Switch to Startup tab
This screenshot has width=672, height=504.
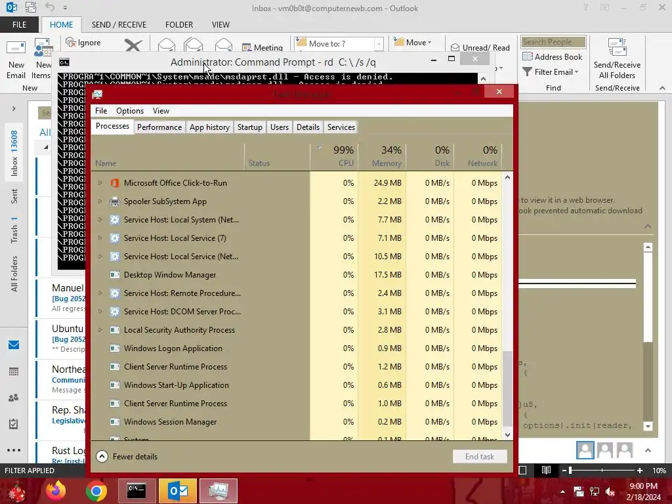[x=250, y=127]
